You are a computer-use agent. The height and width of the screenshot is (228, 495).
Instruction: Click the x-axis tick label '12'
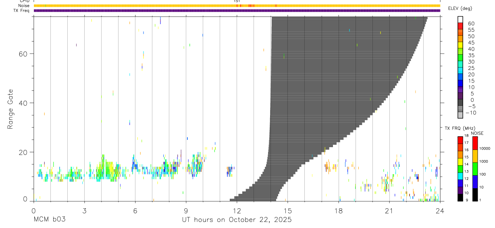coord(237,210)
